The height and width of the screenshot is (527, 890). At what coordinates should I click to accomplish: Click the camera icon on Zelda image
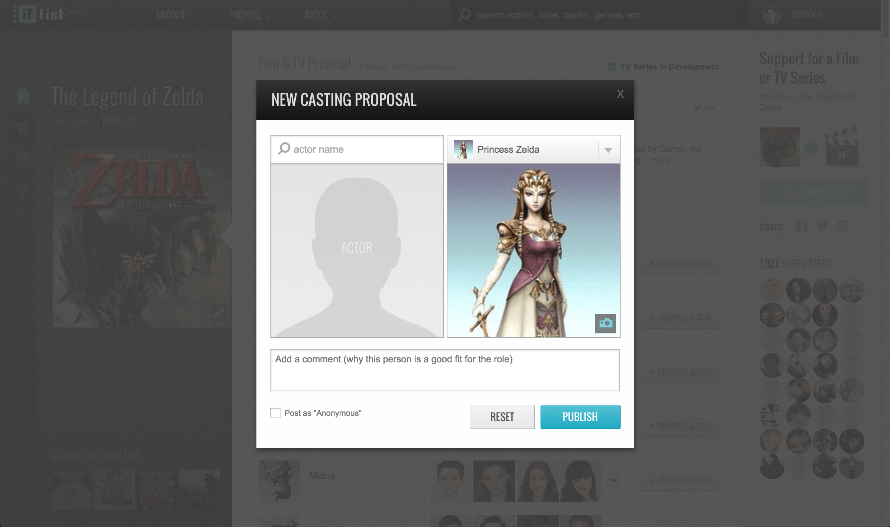coord(605,323)
